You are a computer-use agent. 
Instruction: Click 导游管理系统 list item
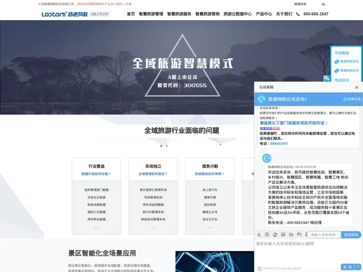point(153,197)
